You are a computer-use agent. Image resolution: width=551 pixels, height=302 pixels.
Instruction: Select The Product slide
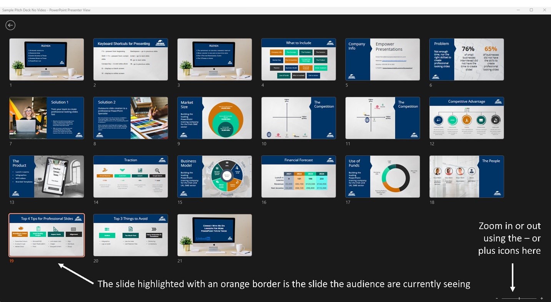point(47,176)
